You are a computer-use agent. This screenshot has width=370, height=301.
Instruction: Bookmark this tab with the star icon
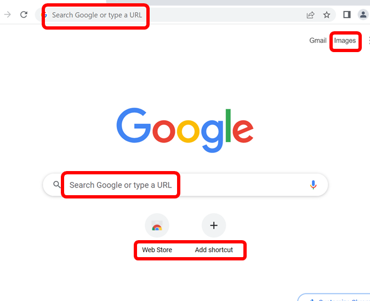click(327, 15)
